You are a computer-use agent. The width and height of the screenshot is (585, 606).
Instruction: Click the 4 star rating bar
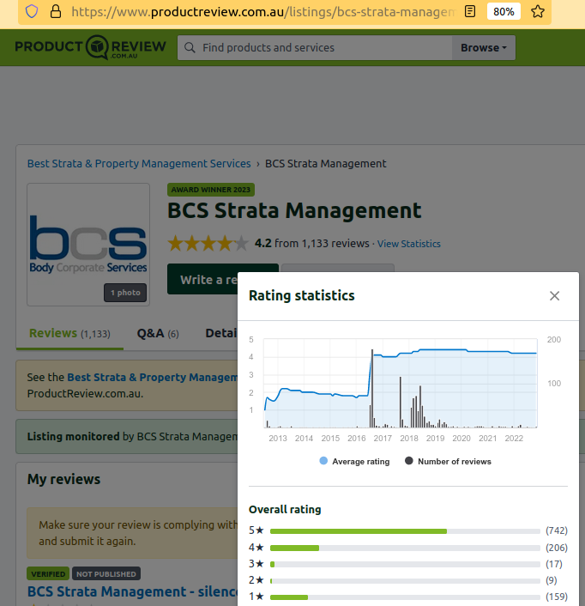click(405, 548)
